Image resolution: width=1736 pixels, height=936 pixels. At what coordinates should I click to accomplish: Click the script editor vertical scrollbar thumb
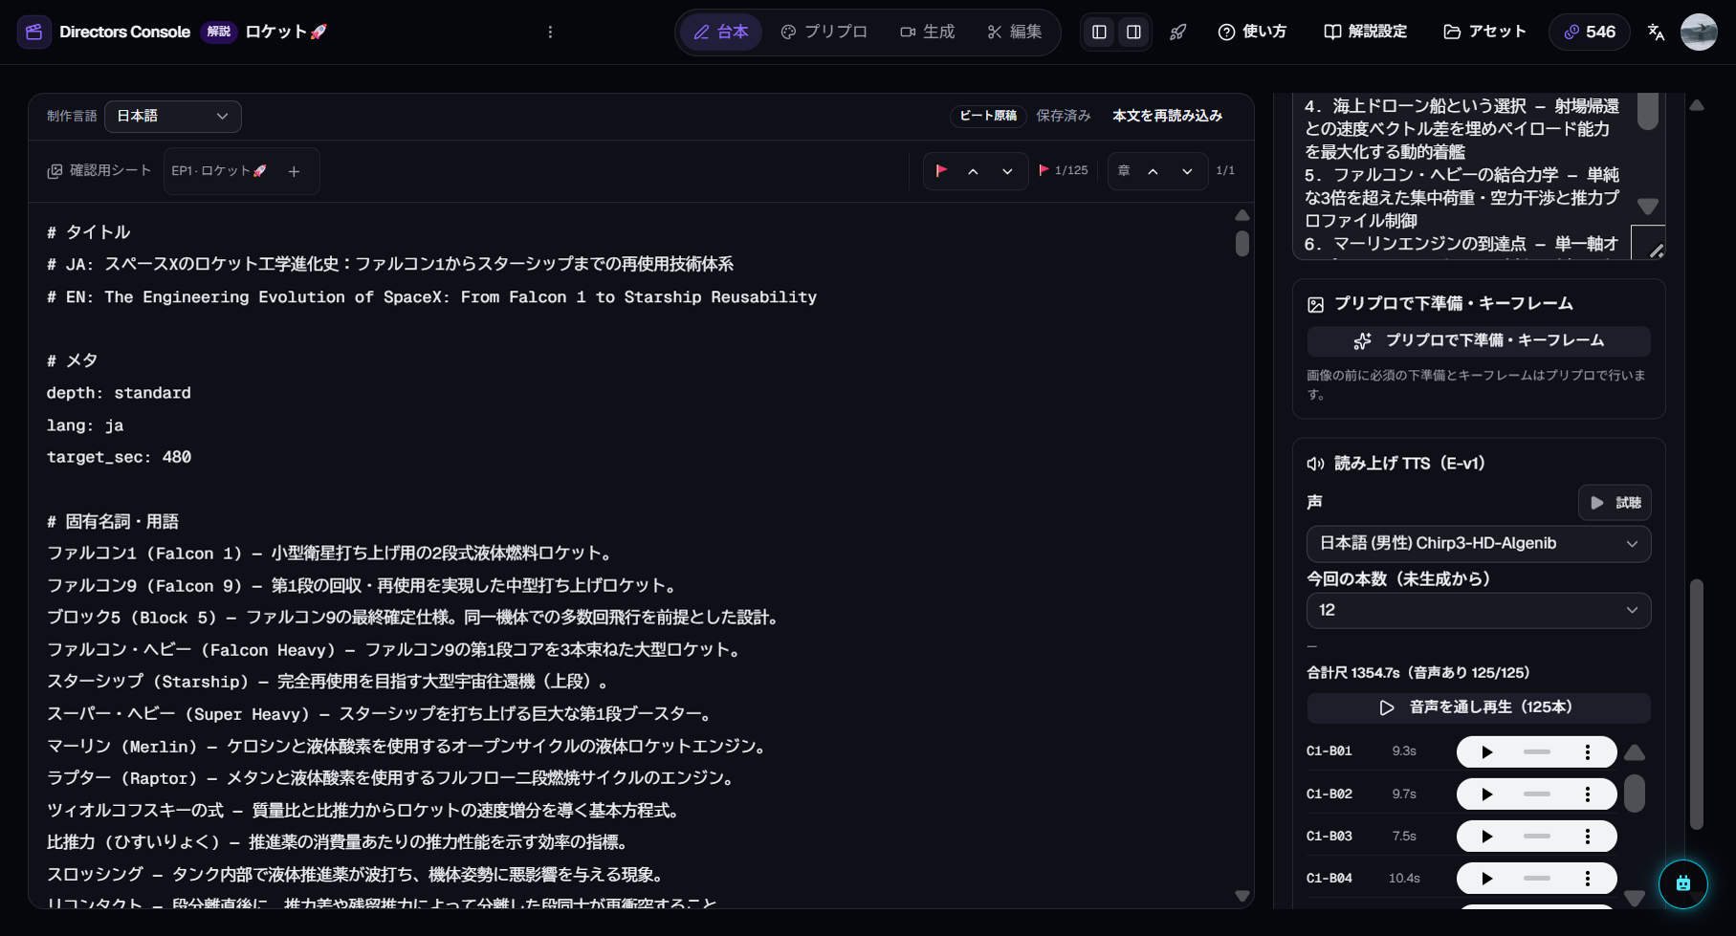tap(1242, 243)
